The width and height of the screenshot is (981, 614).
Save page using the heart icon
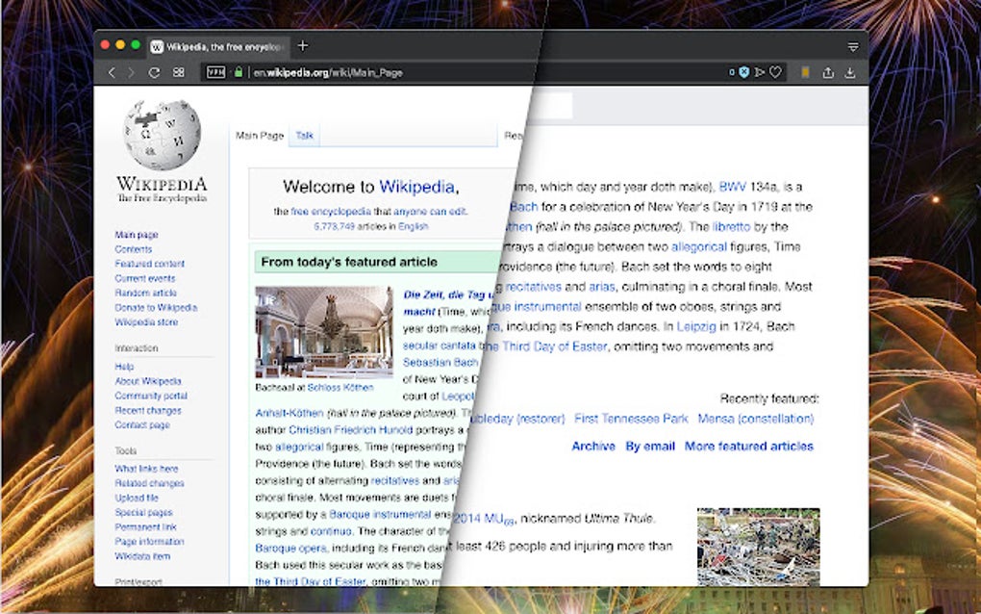[775, 72]
